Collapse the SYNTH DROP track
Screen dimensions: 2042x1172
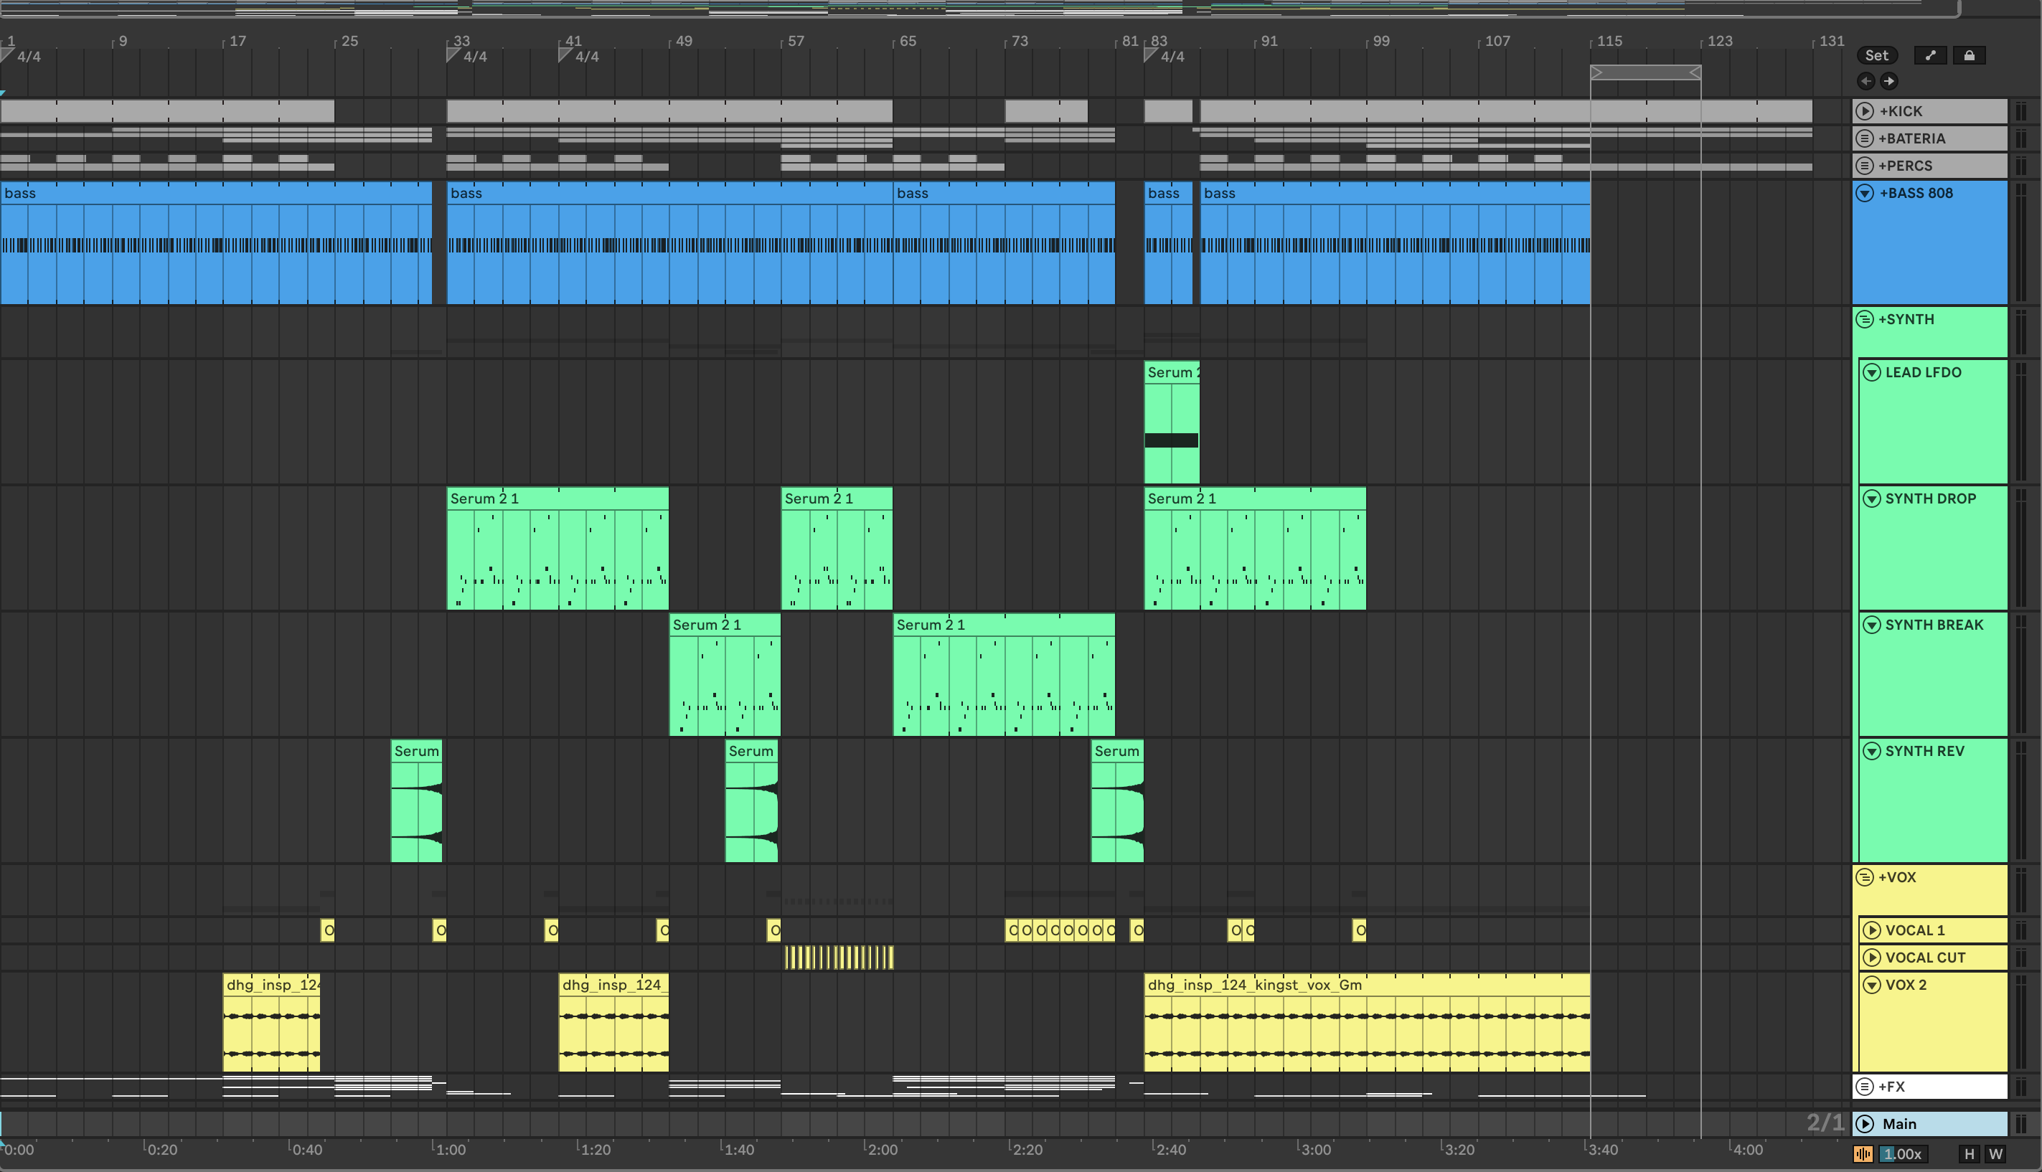click(1872, 499)
